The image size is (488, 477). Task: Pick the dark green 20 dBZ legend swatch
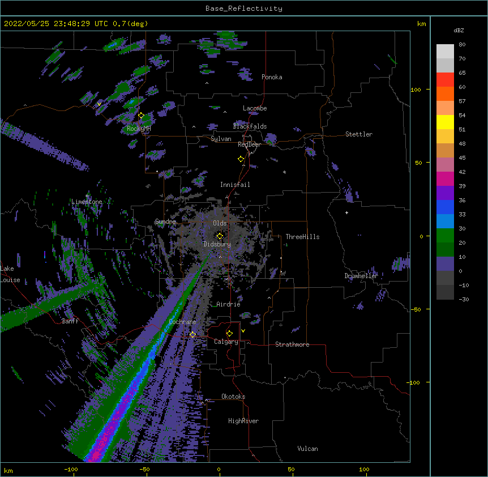coord(445,250)
